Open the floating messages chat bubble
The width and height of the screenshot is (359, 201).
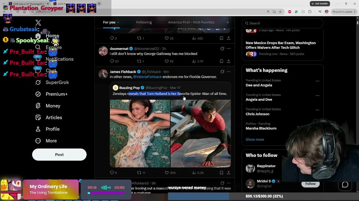pyautogui.click(x=345, y=185)
